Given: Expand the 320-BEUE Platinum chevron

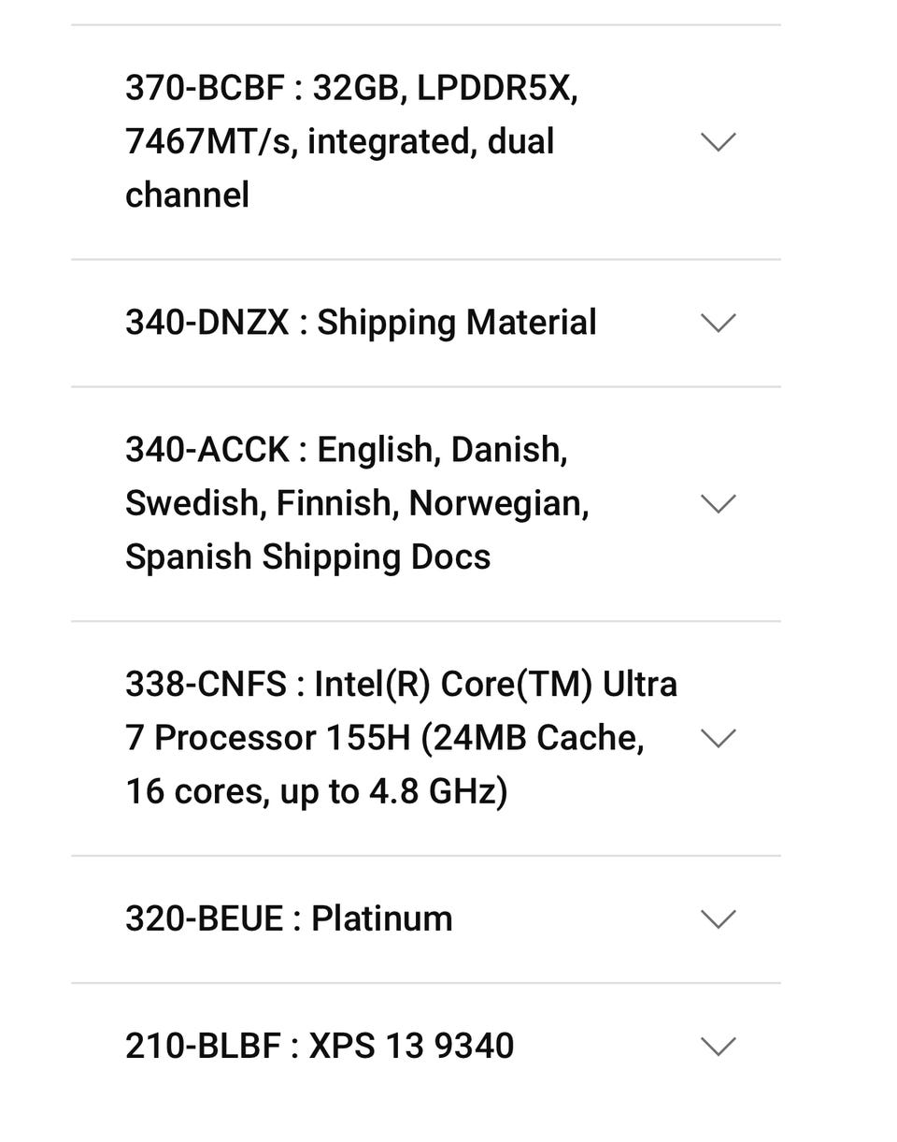Looking at the screenshot, I should coord(718,919).
